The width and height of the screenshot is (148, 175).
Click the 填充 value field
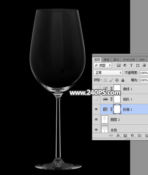pos(144,80)
